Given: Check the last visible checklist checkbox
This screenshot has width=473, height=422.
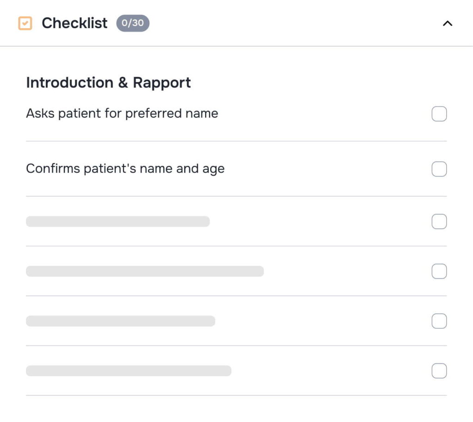Looking at the screenshot, I should (x=439, y=371).
